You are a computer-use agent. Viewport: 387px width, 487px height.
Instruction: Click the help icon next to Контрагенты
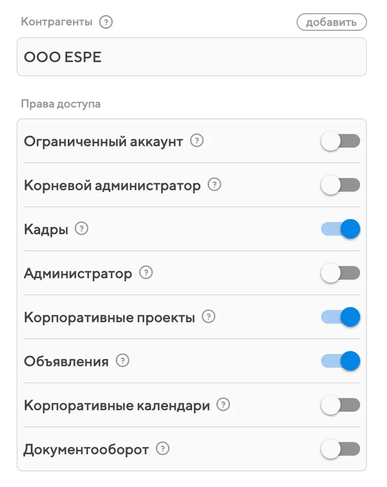(106, 22)
